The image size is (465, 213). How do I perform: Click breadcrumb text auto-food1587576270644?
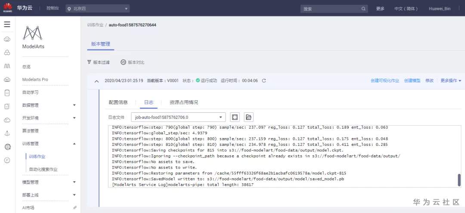132,25
